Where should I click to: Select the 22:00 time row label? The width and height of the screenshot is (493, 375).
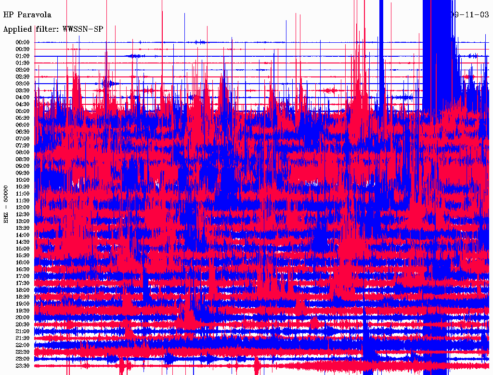23,345
